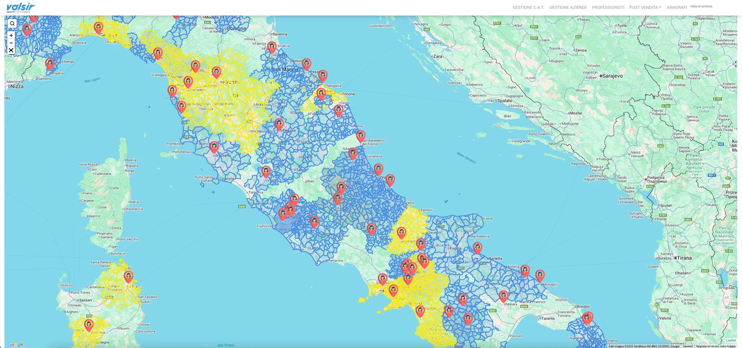Select the marker in southern Sardinia's yellow zone
This screenshot has width=742, height=348.
click(x=89, y=325)
